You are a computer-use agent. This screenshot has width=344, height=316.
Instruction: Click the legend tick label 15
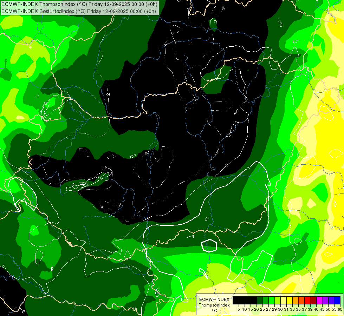pyautogui.click(x=251, y=309)
